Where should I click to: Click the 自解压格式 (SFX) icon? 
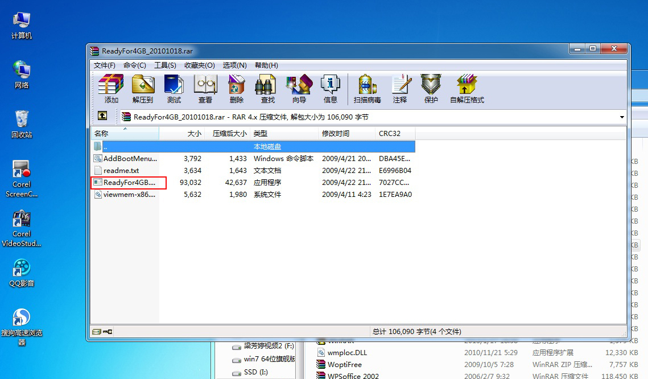(467, 85)
